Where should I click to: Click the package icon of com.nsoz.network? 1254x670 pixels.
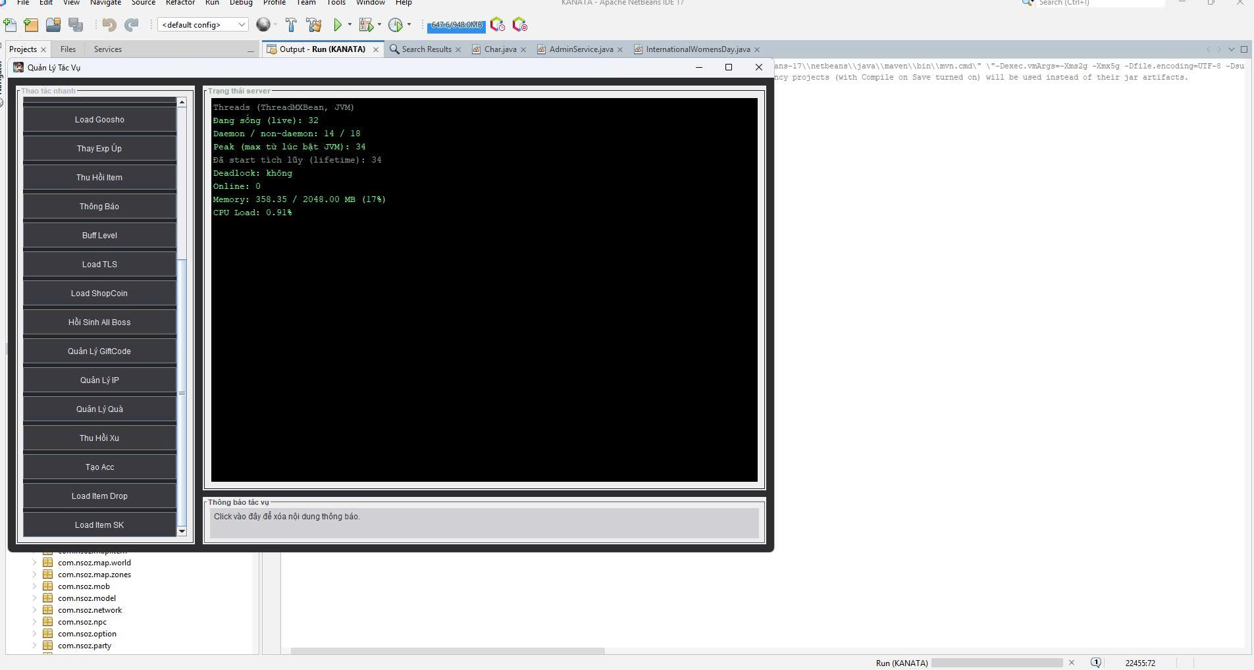[x=47, y=610]
